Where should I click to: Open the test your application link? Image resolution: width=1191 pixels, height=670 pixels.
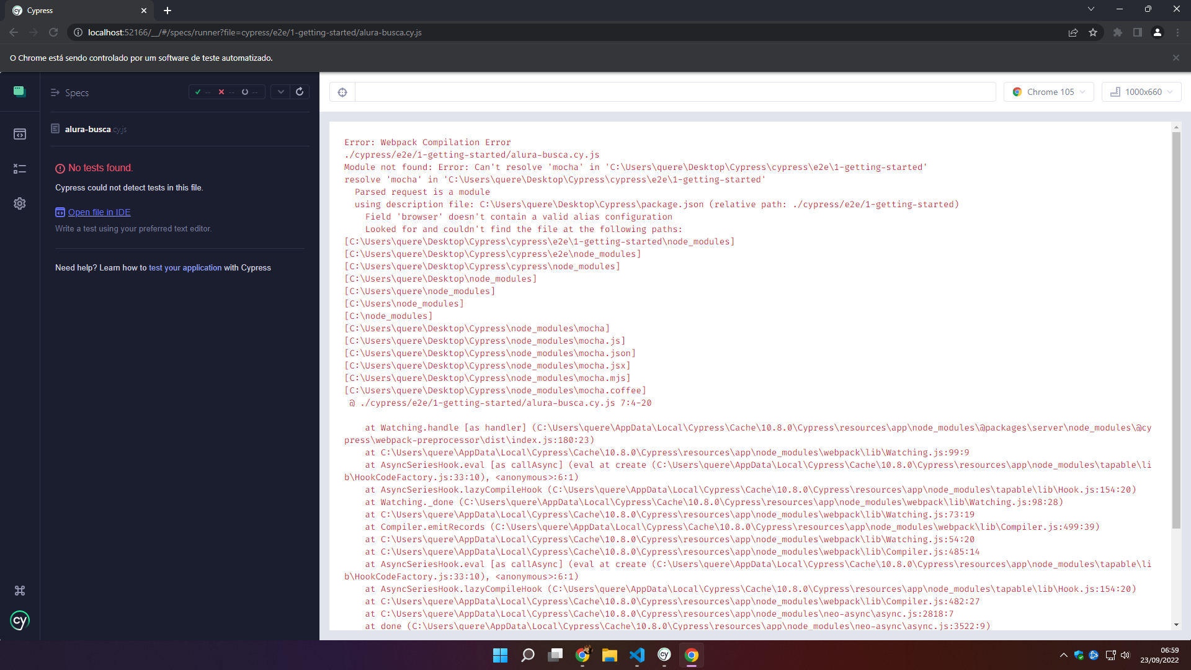click(185, 268)
